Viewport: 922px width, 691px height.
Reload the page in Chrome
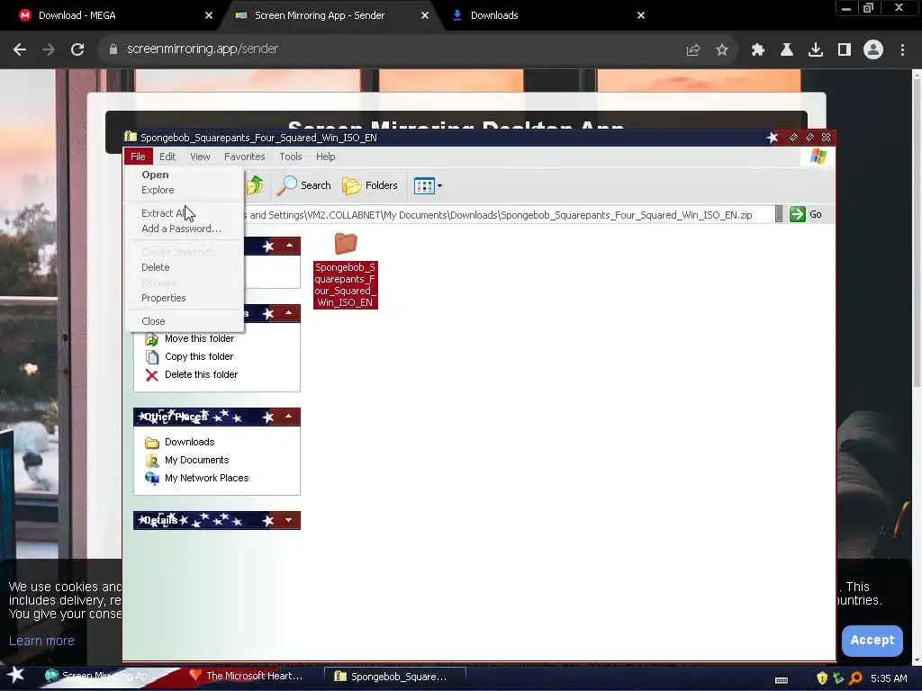coord(77,49)
